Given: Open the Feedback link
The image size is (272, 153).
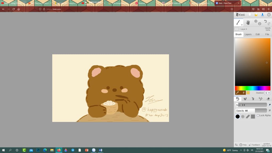Looking at the screenshot, I should 254,145.
